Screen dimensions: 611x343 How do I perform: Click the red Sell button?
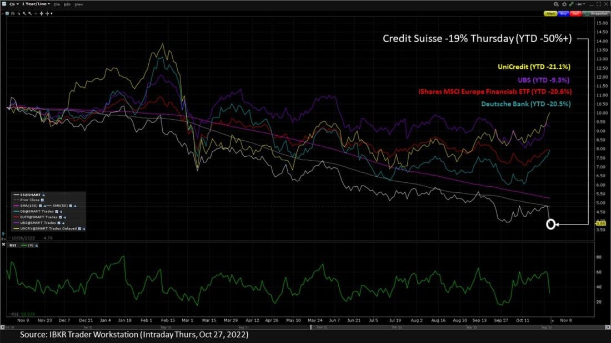(x=575, y=14)
